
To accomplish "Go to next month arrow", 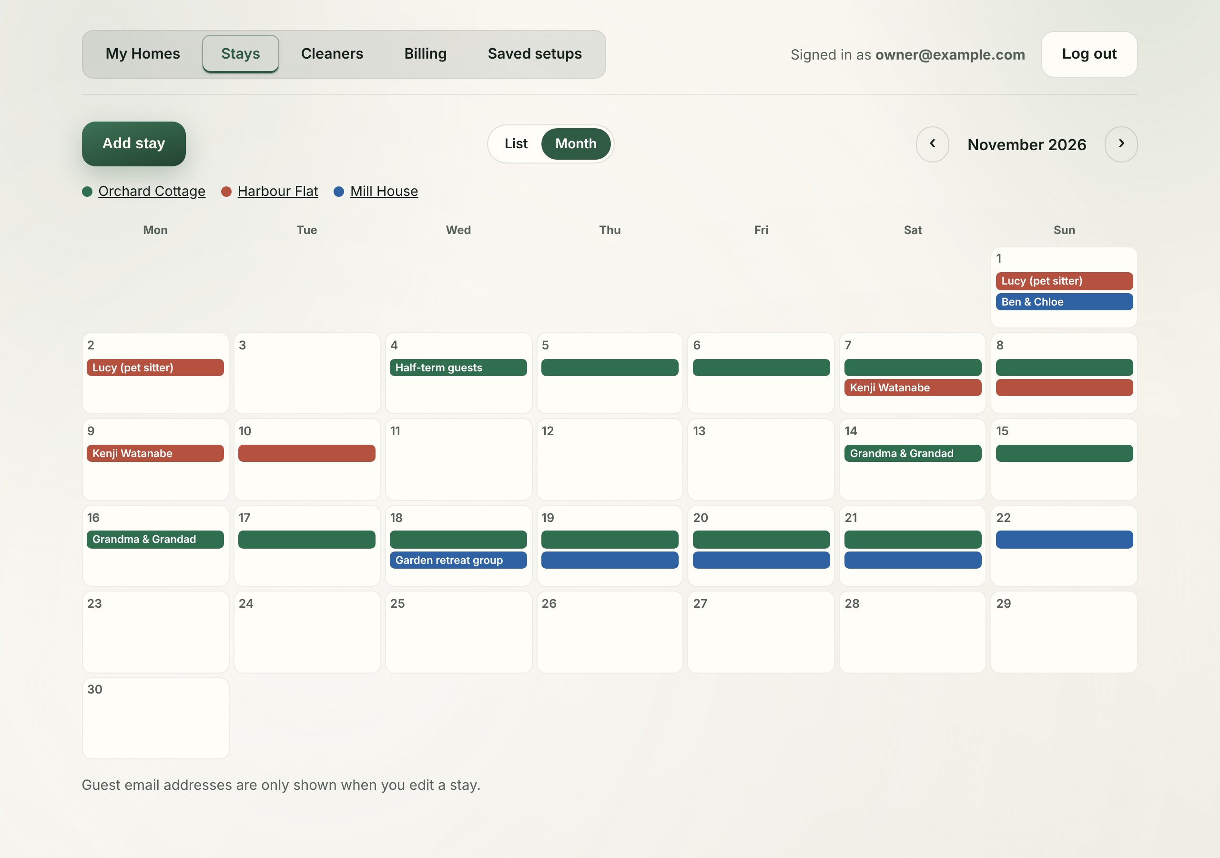I will point(1120,144).
